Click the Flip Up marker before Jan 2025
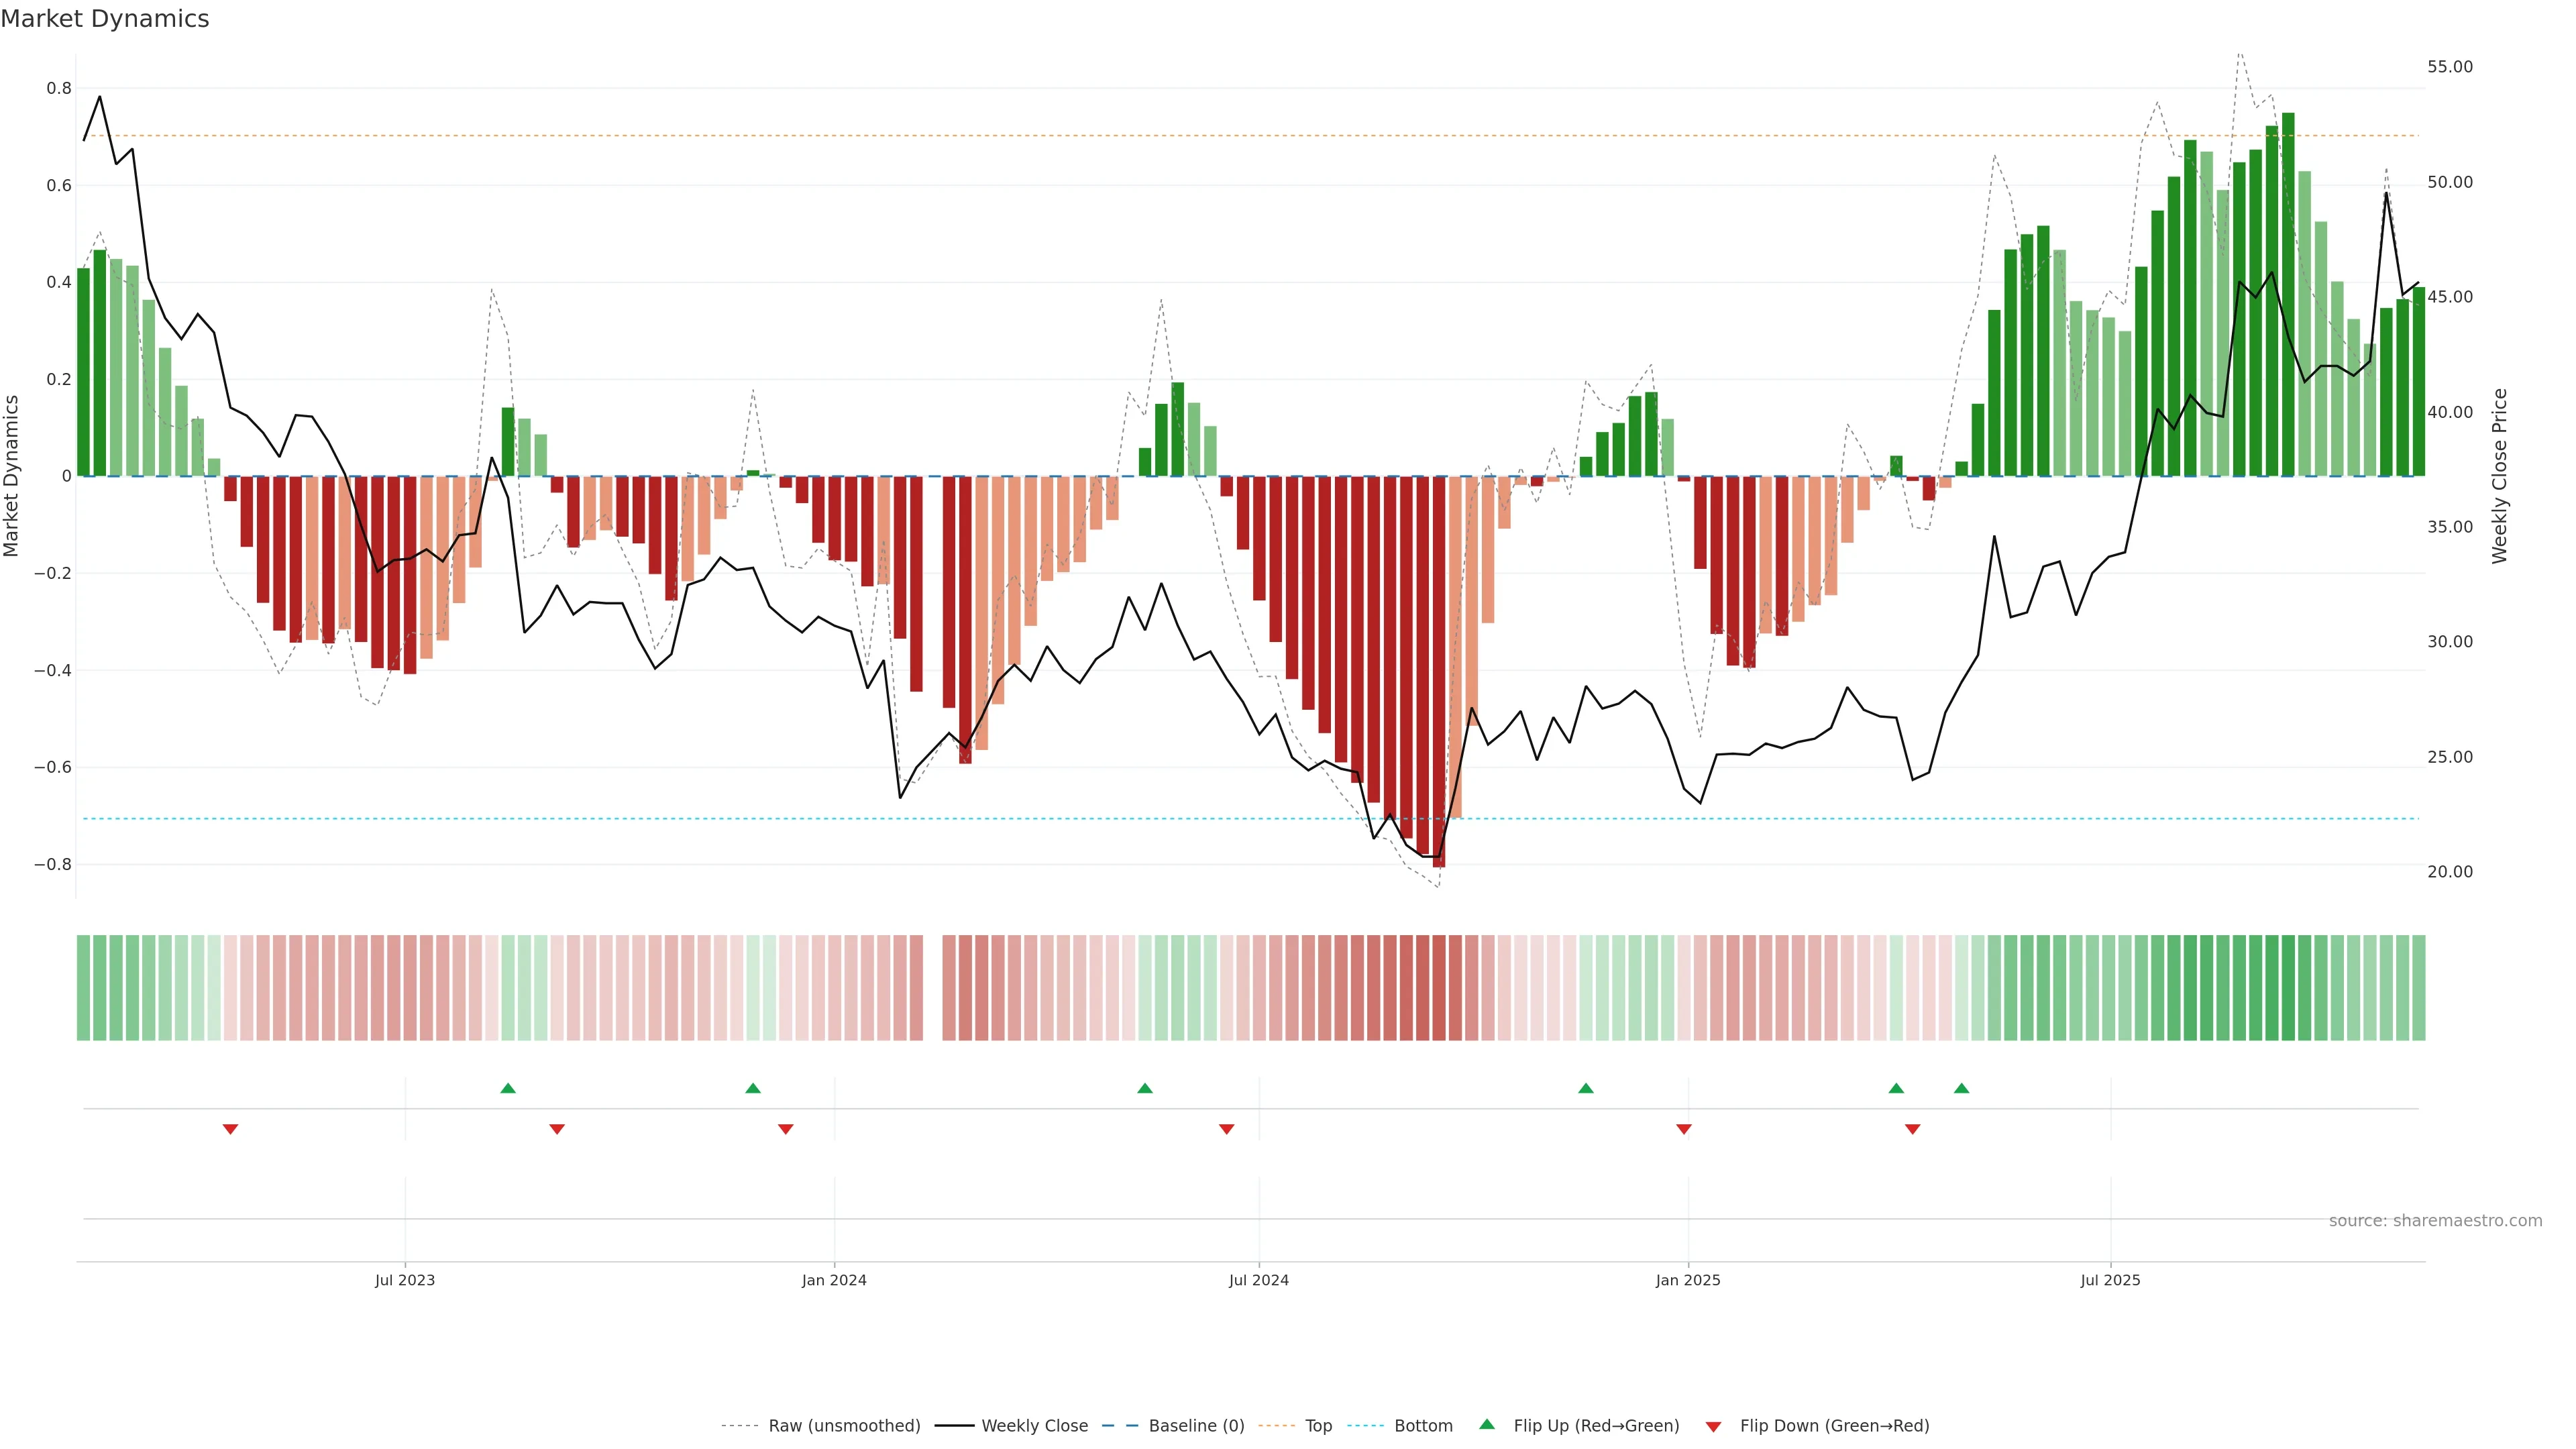This screenshot has height=1449, width=2576. pos(1585,1088)
